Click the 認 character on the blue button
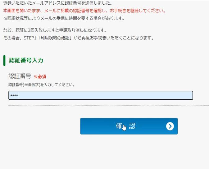 coord(132,126)
